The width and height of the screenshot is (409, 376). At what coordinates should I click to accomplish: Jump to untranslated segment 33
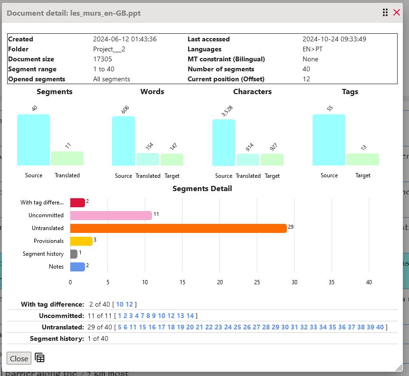coord(314,327)
